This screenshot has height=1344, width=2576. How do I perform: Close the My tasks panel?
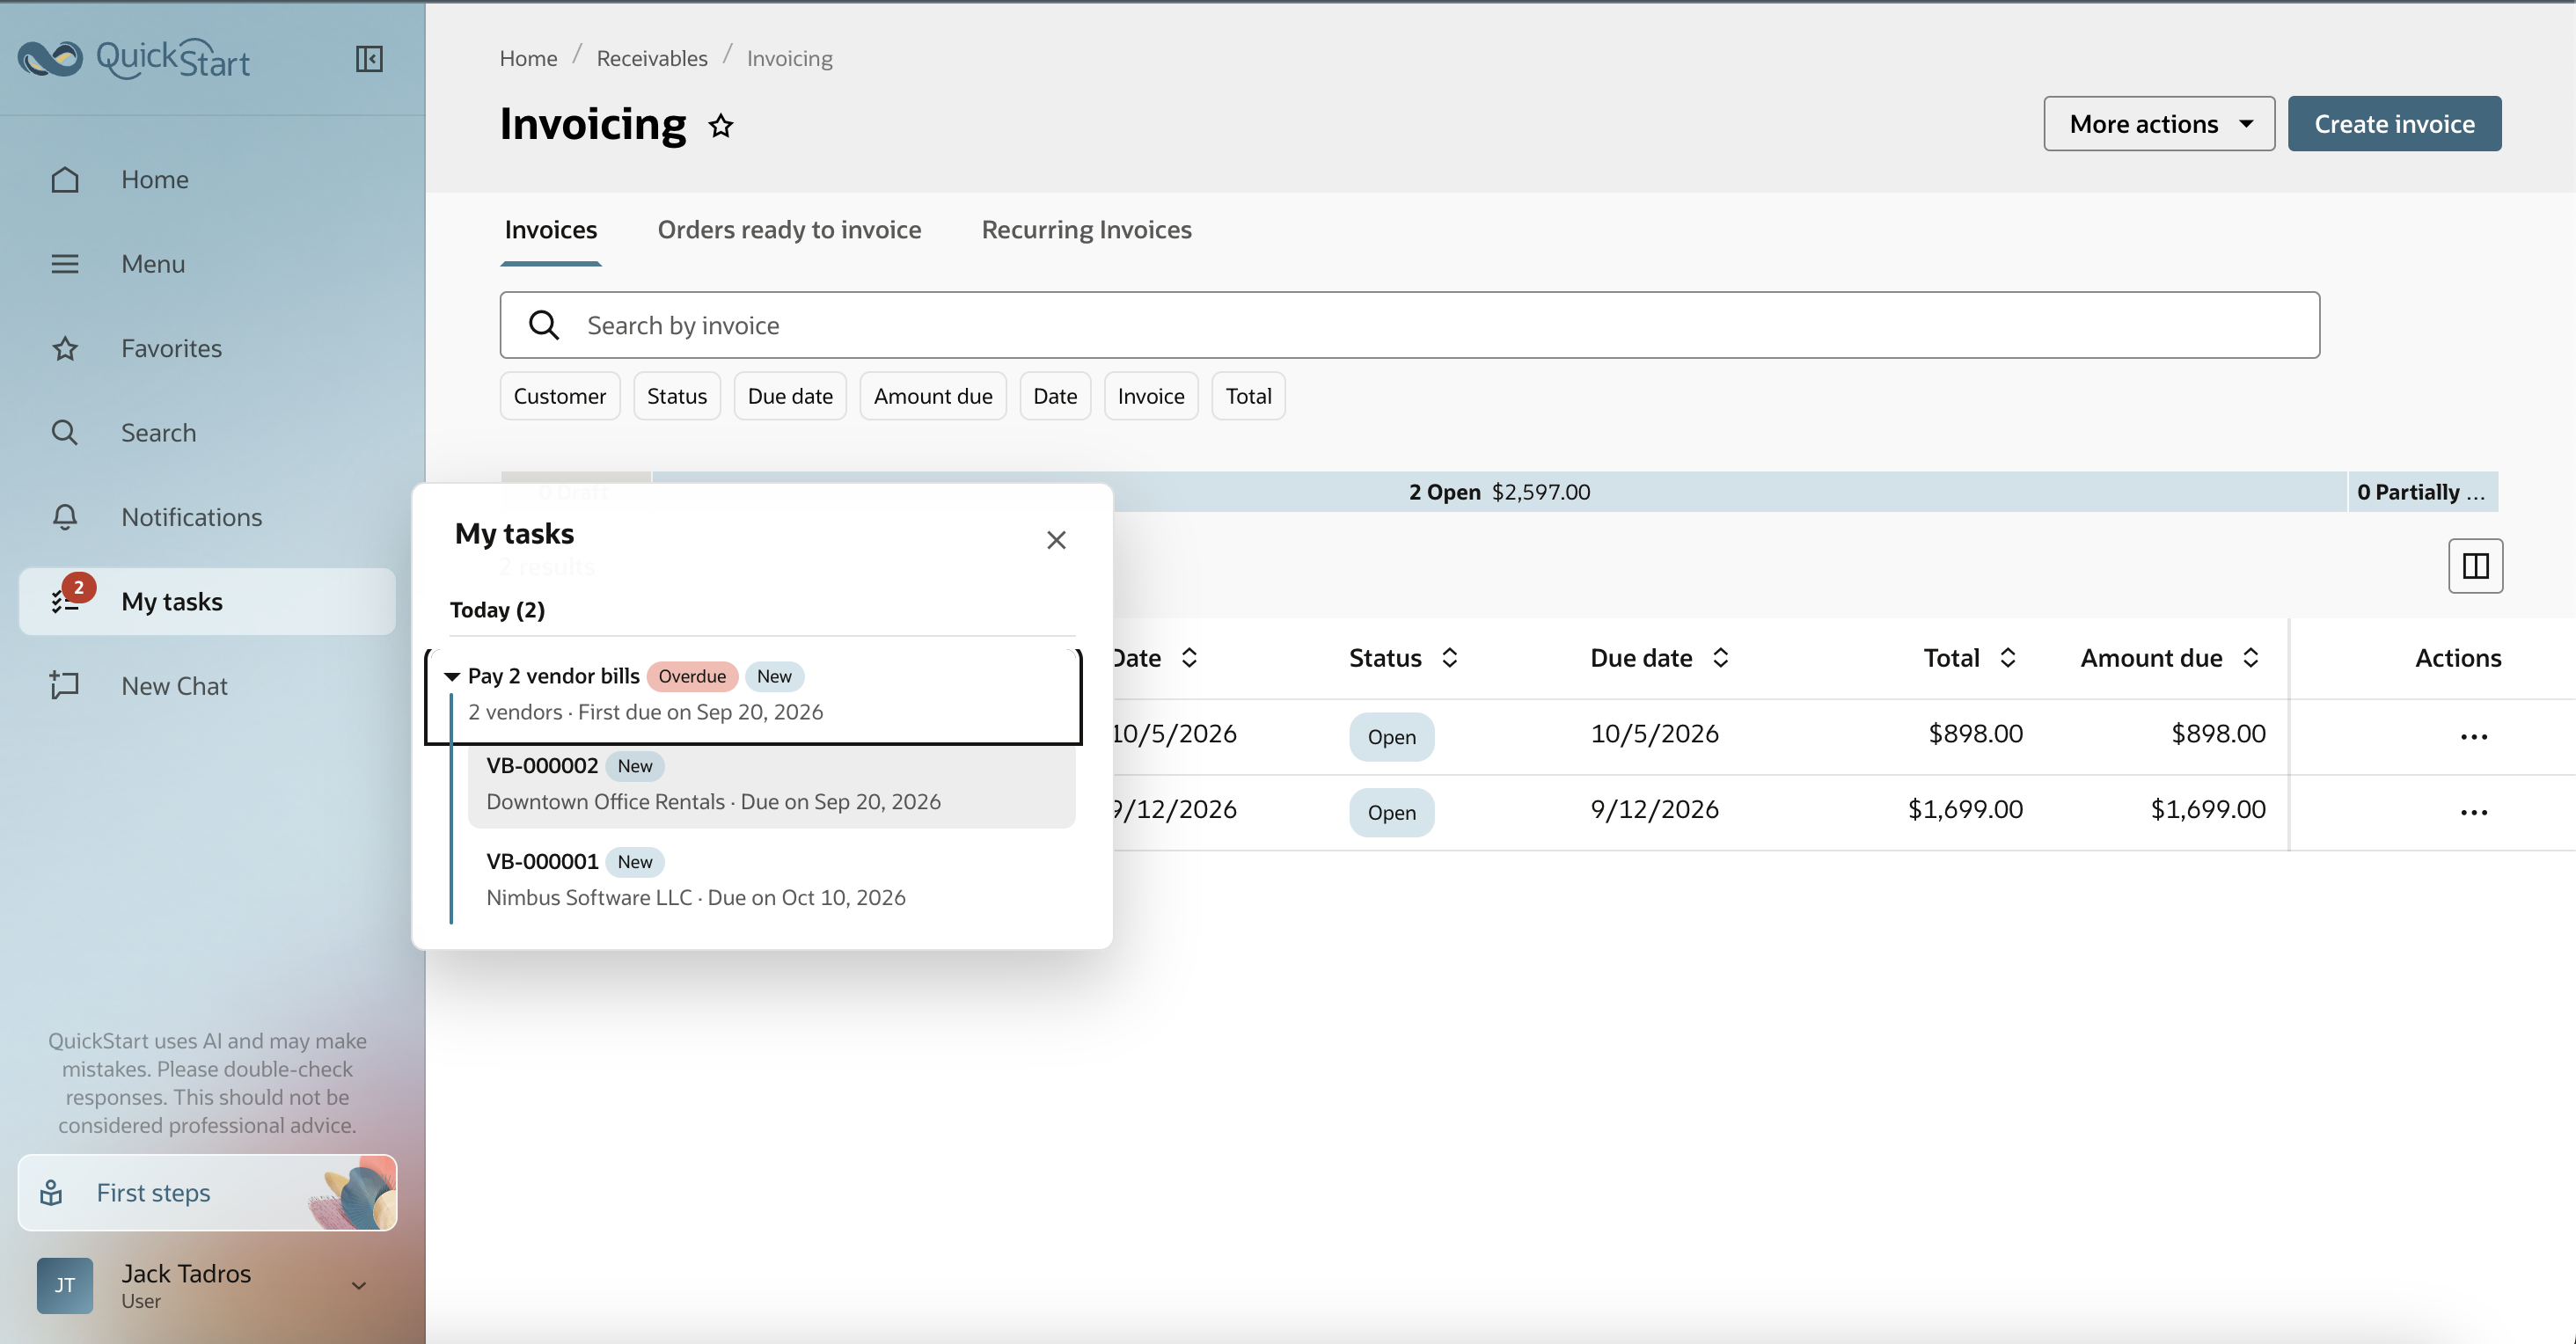[x=1056, y=540]
